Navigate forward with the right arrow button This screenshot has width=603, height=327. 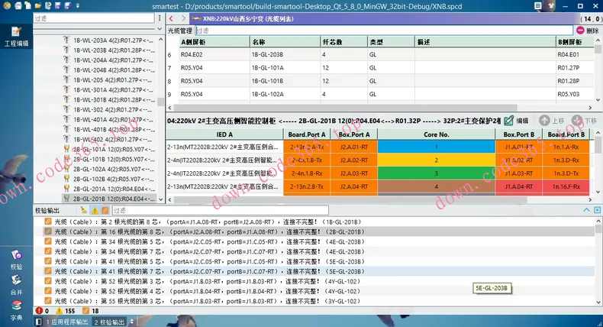coord(182,18)
